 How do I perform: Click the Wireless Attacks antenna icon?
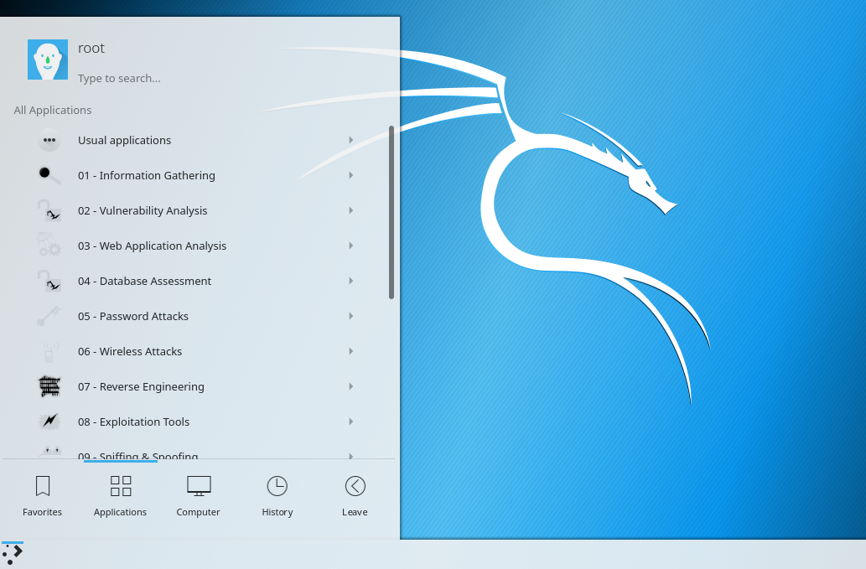coord(49,352)
